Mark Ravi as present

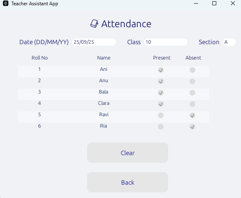[x=161, y=115]
